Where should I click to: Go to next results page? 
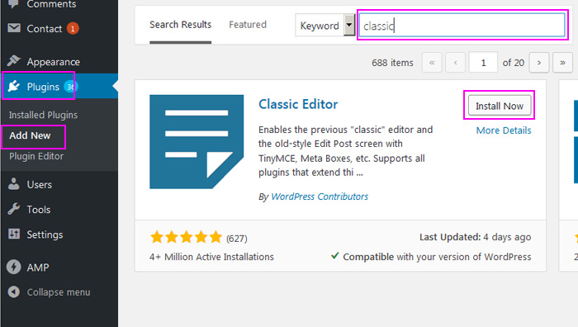tap(539, 63)
